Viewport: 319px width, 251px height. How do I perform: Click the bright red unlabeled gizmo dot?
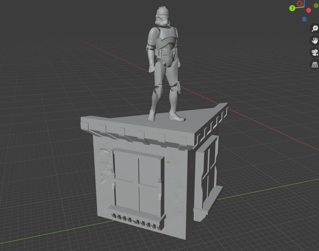(x=309, y=10)
